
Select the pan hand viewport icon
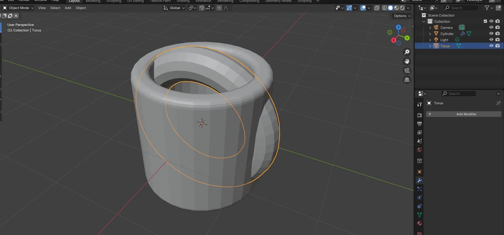pyautogui.click(x=407, y=61)
